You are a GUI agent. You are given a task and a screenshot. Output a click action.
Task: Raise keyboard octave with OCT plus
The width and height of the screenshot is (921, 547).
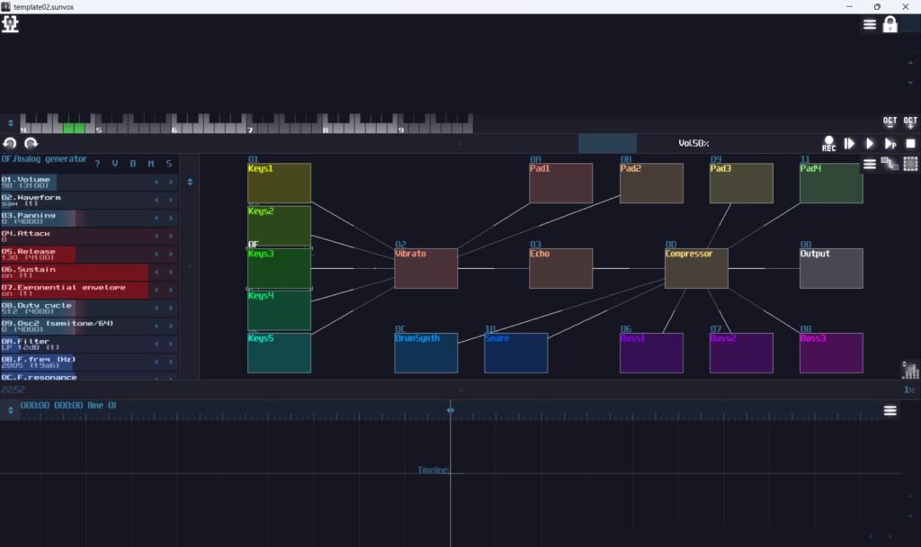coord(910,121)
